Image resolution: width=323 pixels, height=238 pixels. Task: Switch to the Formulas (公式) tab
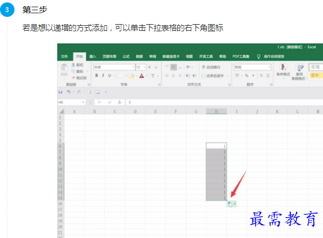[x=126, y=57]
